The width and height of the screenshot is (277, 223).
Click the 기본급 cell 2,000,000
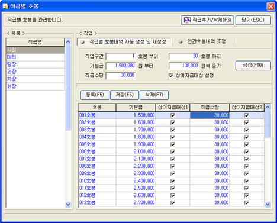click(136, 151)
